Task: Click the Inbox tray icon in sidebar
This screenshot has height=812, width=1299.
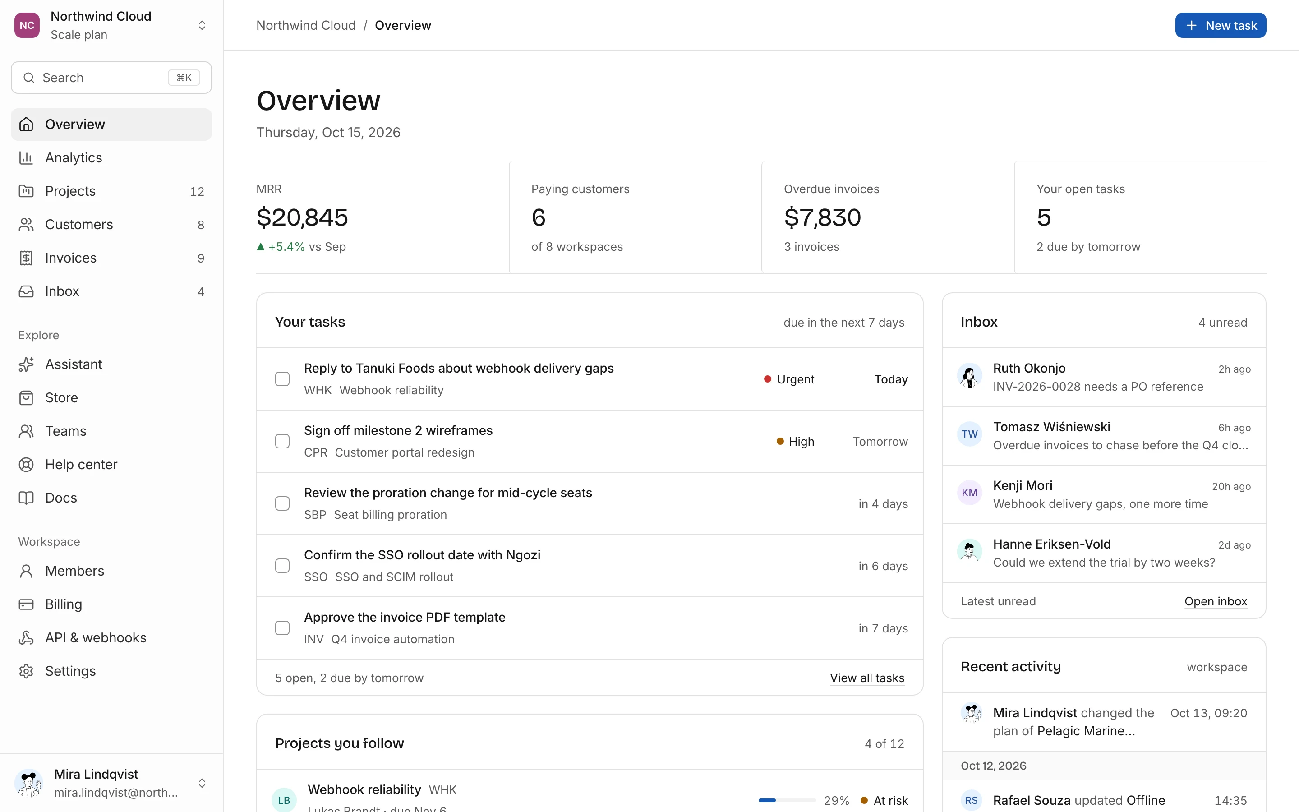Action: (26, 291)
